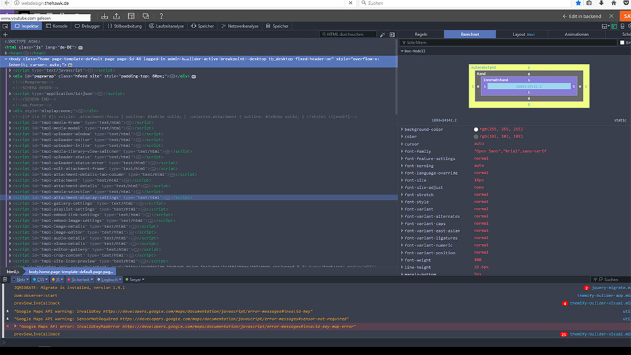This screenshot has height=355, width=631.
Task: Expand the head element node
Action: pyautogui.click(x=6, y=53)
